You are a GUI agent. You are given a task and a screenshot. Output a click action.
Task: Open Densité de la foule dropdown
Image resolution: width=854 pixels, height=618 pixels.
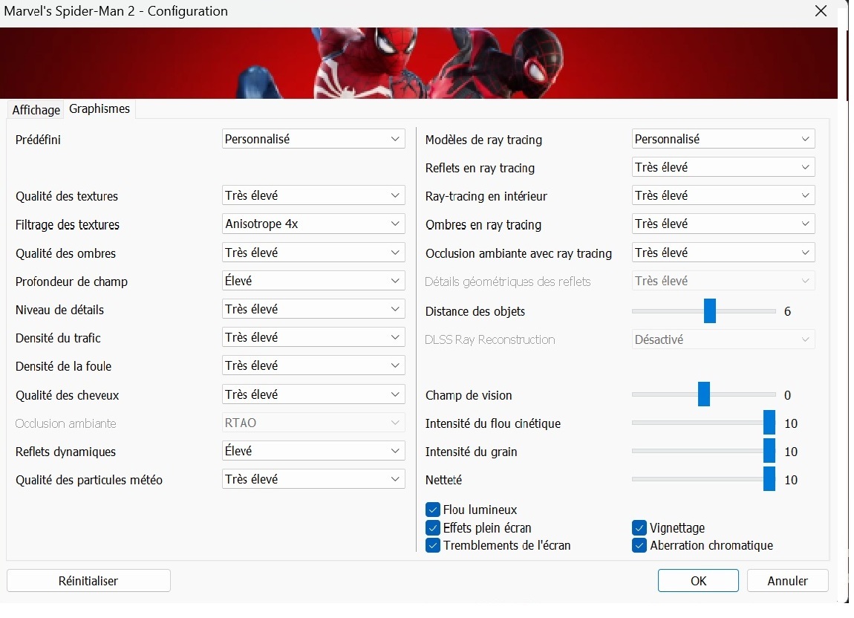pos(313,365)
